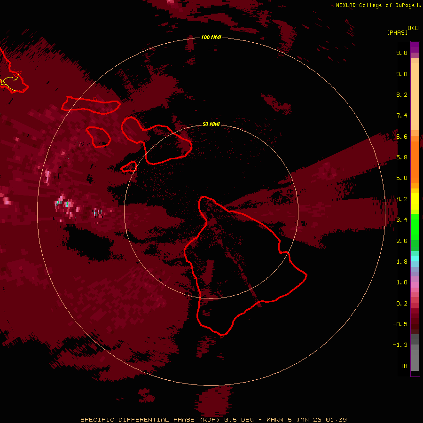Click the TH threshold label
This screenshot has height=423, width=423.
(404, 366)
